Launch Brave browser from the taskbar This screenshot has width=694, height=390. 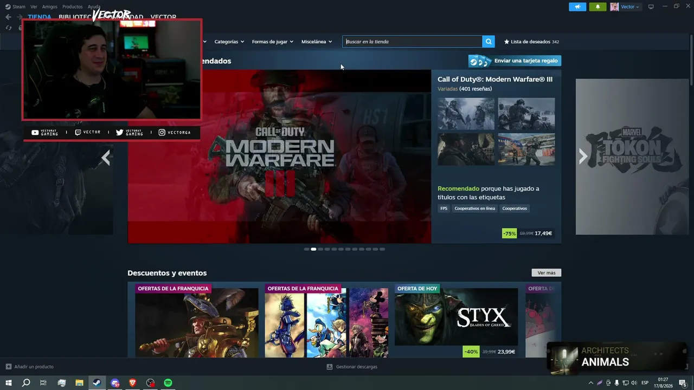(x=133, y=383)
